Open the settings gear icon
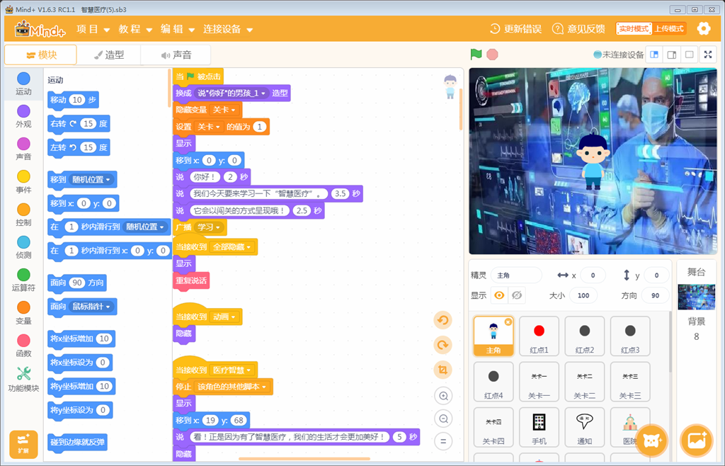Screen dimensions: 725x466 pyautogui.click(x=703, y=29)
